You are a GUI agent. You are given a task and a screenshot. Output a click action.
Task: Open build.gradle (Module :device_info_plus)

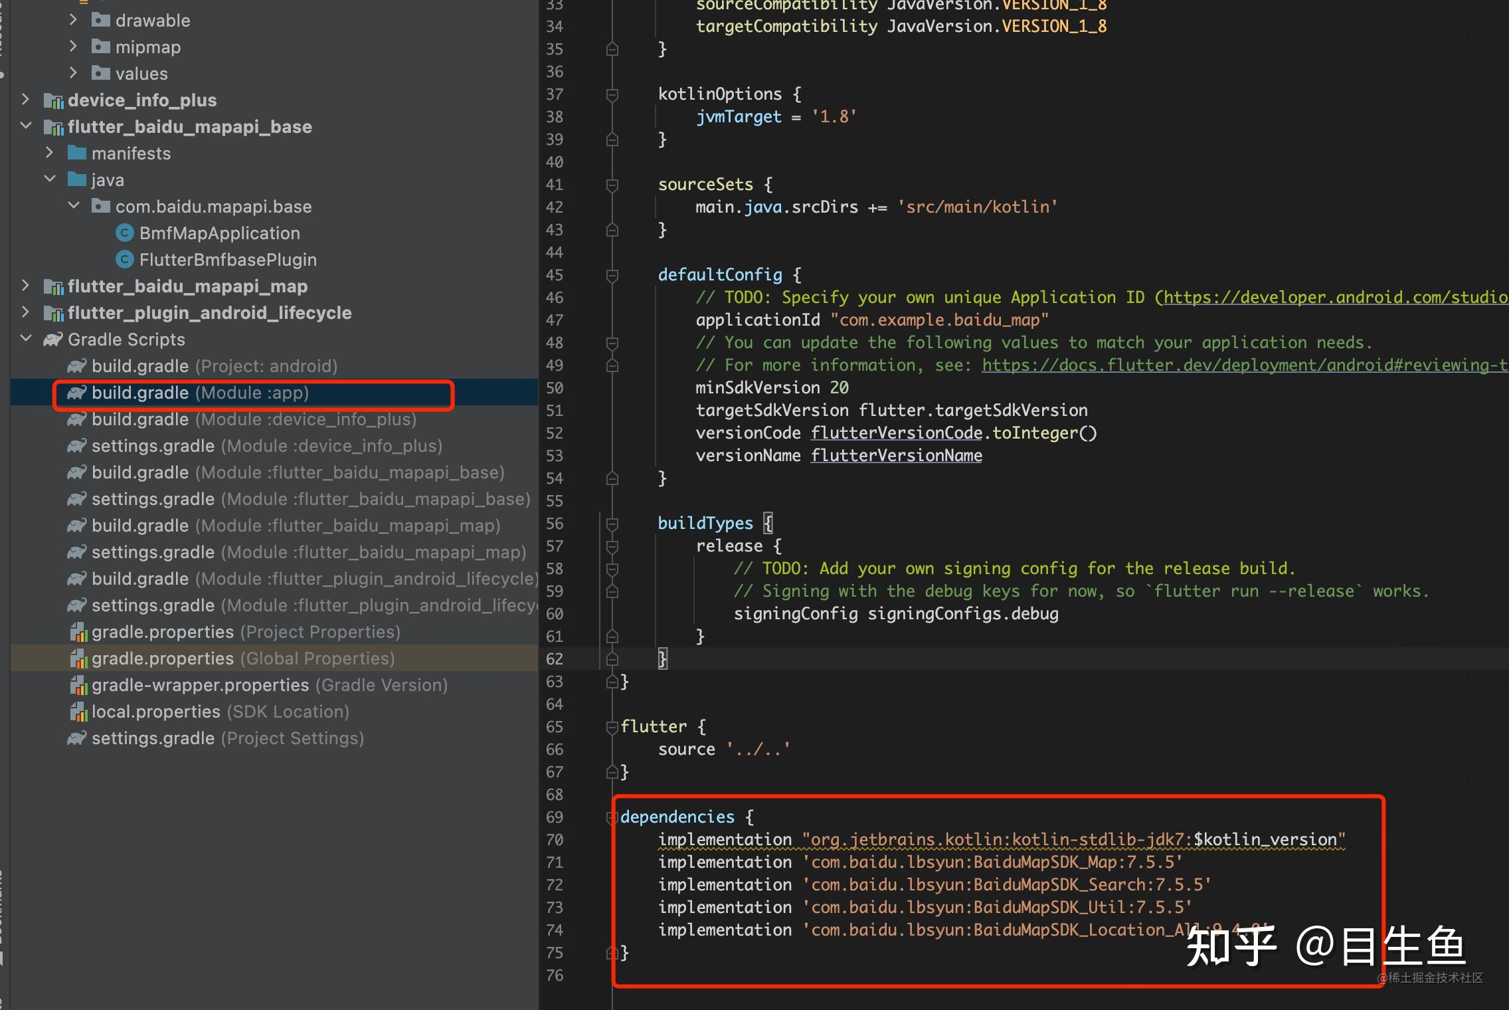coord(254,419)
